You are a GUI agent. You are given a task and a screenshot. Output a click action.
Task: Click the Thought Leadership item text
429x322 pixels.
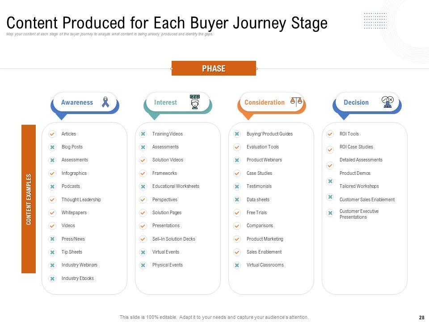[x=81, y=199]
